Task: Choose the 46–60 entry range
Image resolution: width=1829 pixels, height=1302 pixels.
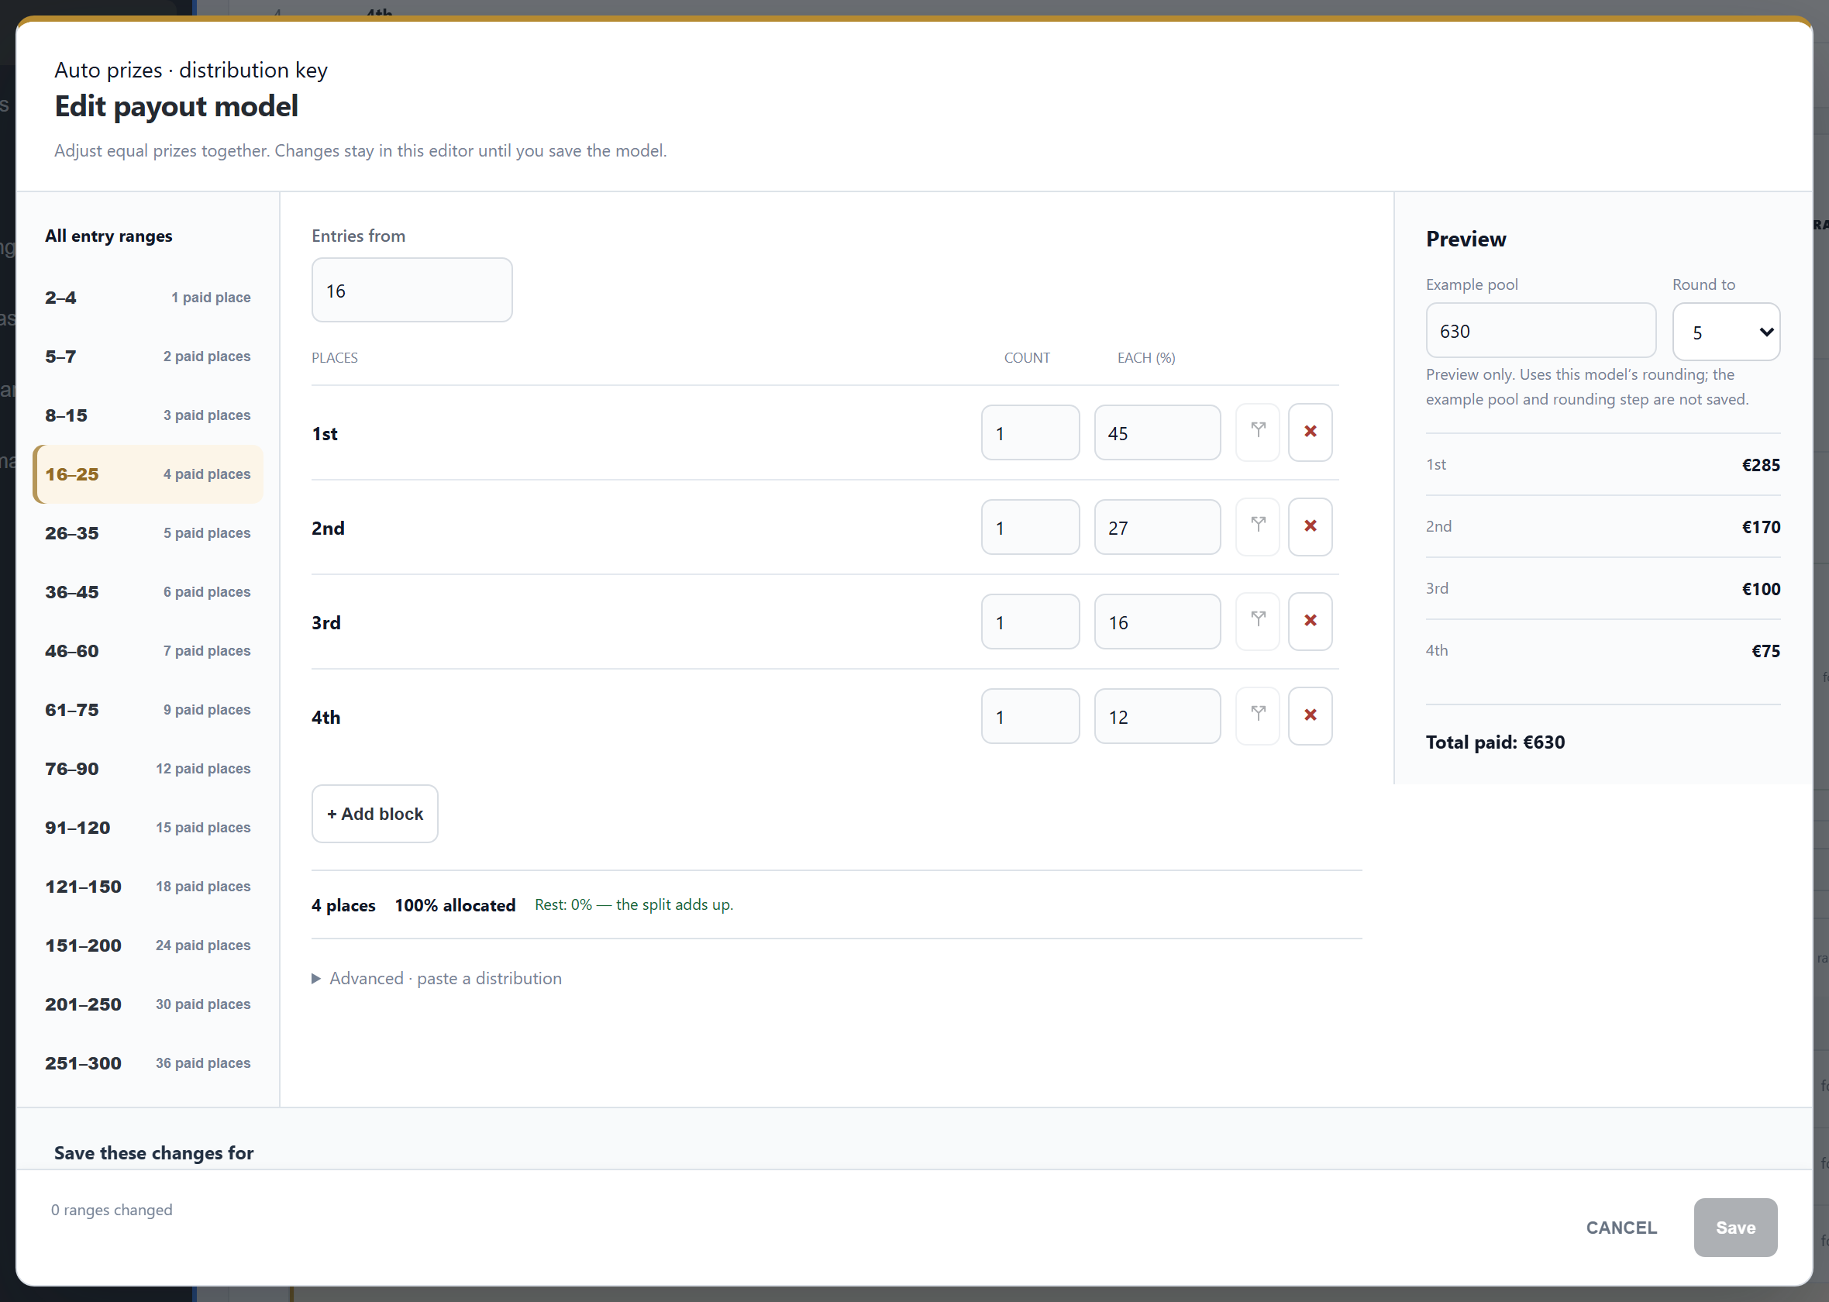Action: coord(147,651)
